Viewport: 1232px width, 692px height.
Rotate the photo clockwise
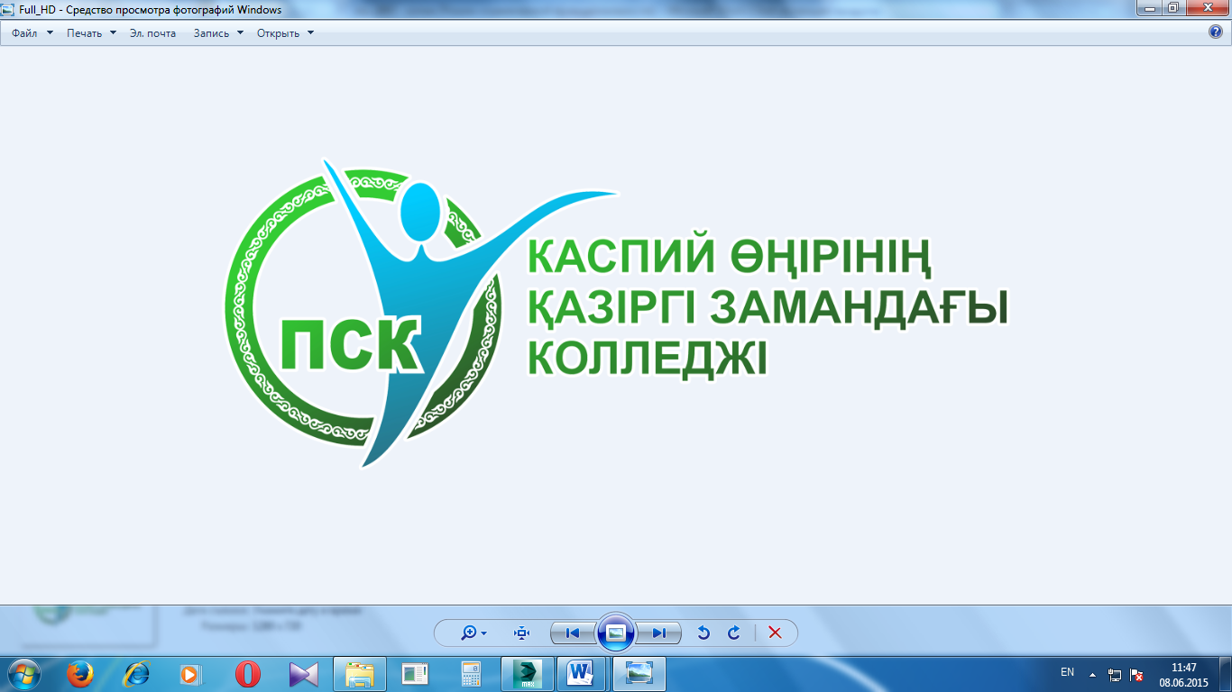734,633
